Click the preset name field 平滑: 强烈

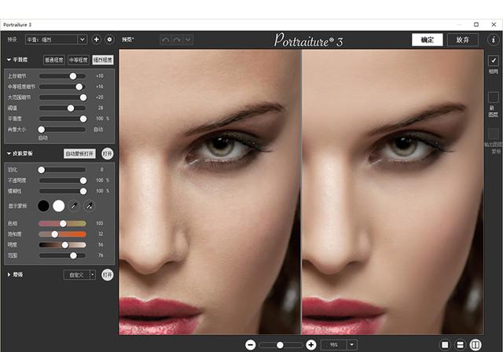[51, 39]
